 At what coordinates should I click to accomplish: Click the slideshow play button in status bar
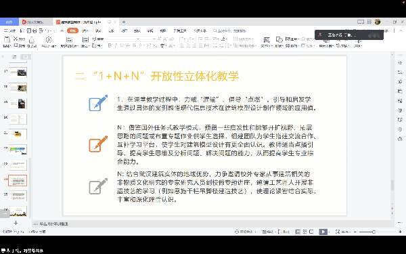(x=323, y=232)
